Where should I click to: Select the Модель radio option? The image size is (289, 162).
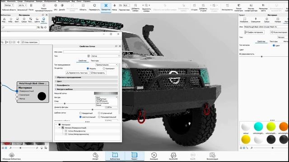click(x=88, y=68)
